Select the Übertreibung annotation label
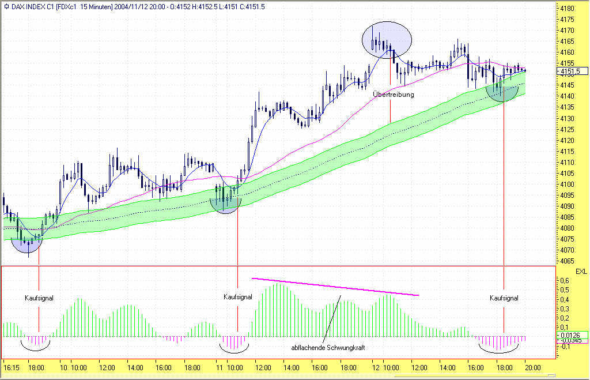 393,94
